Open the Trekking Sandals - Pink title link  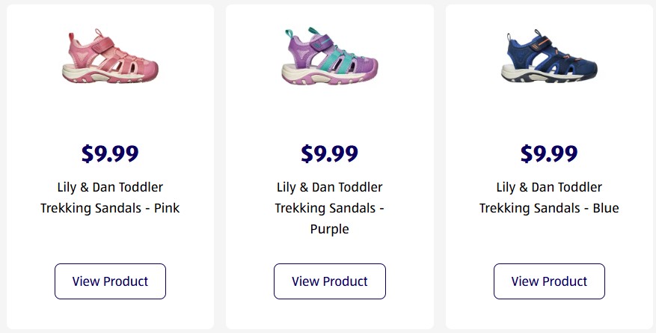[x=110, y=198]
